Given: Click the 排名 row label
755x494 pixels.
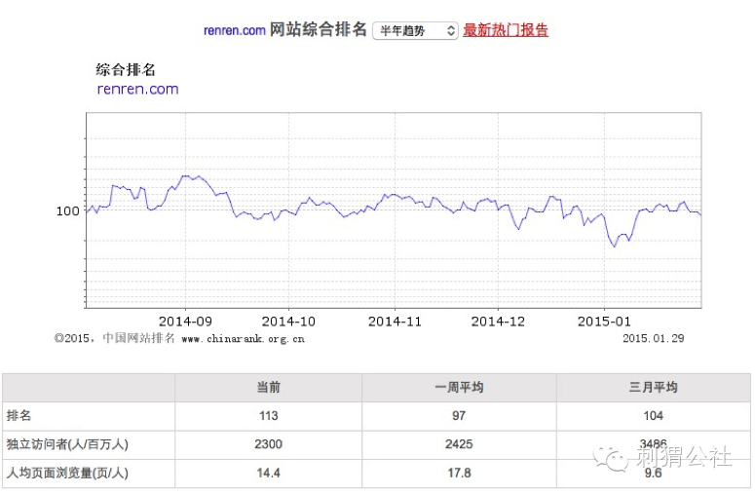Looking at the screenshot, I should click(19, 415).
